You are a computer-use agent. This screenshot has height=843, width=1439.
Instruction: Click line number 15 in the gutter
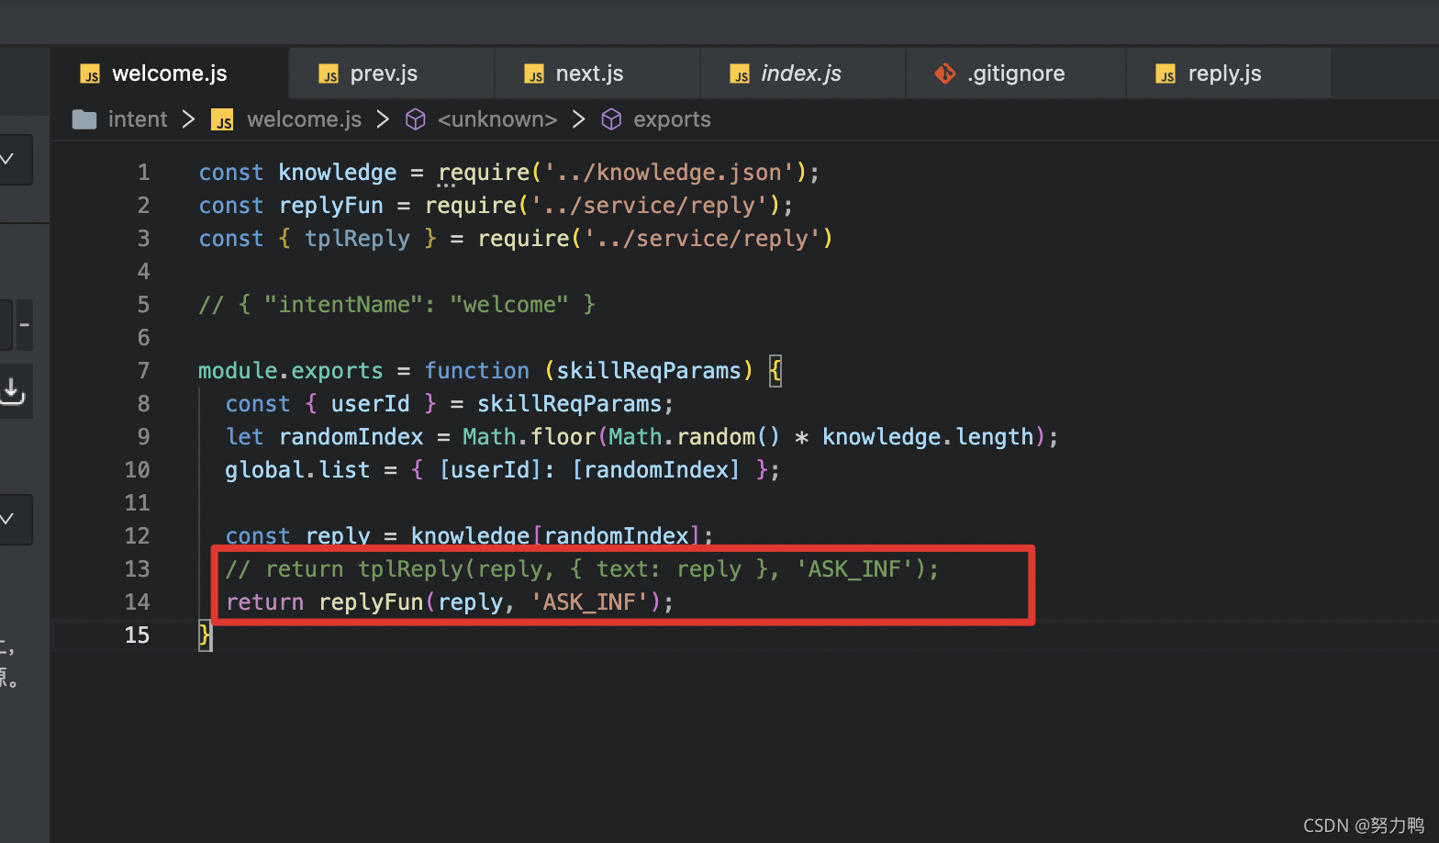[137, 635]
